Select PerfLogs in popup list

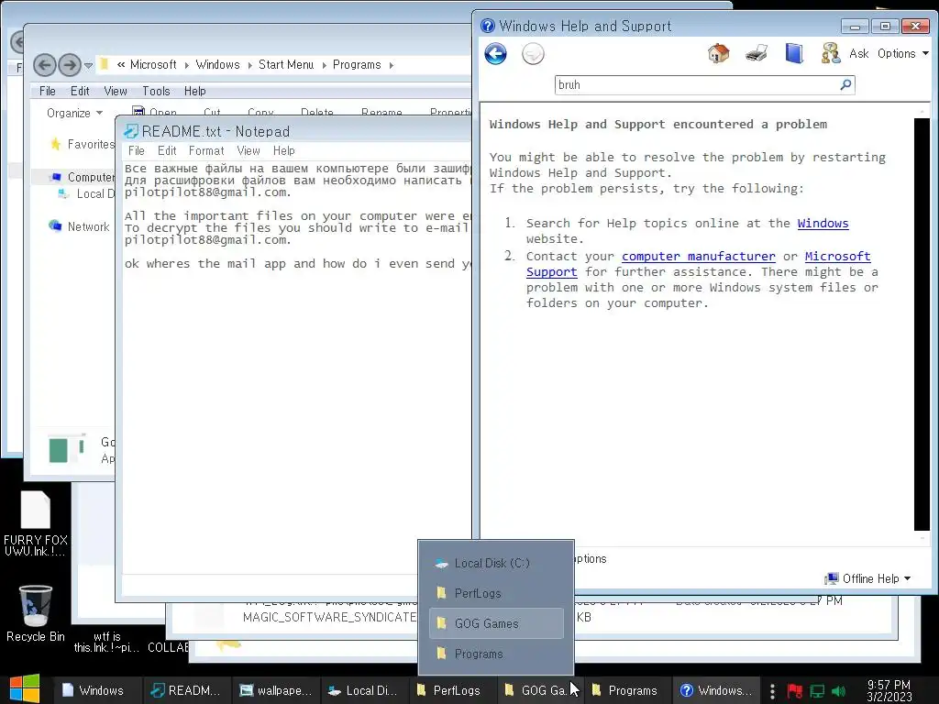point(496,593)
